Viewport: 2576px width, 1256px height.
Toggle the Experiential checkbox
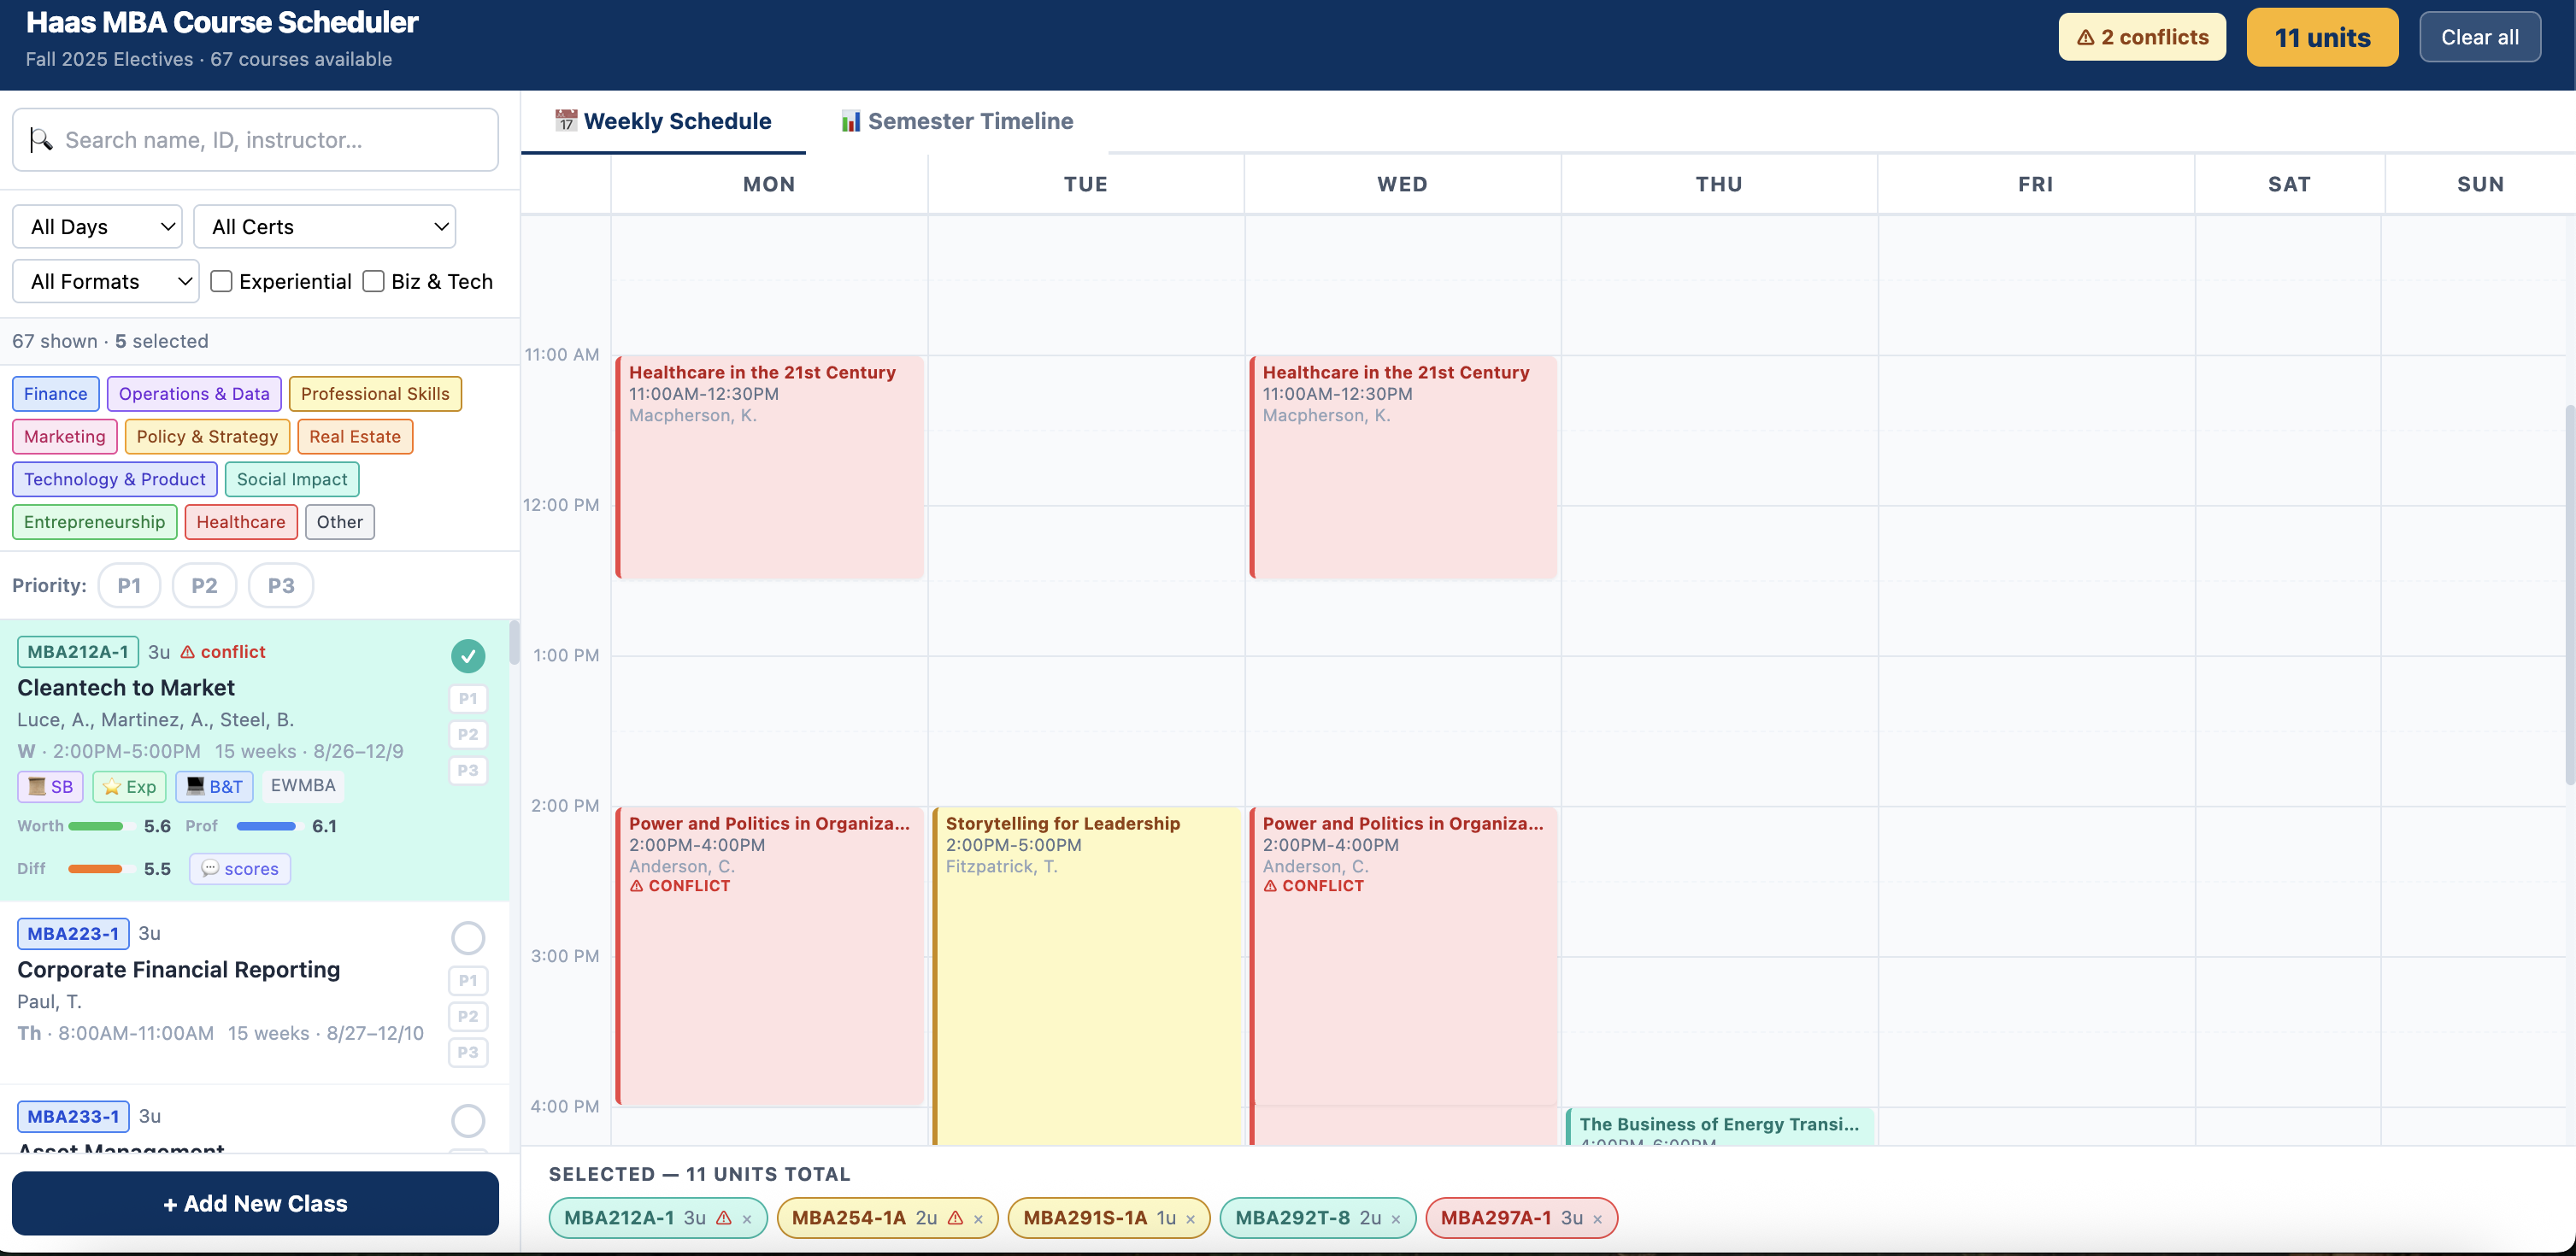click(222, 281)
